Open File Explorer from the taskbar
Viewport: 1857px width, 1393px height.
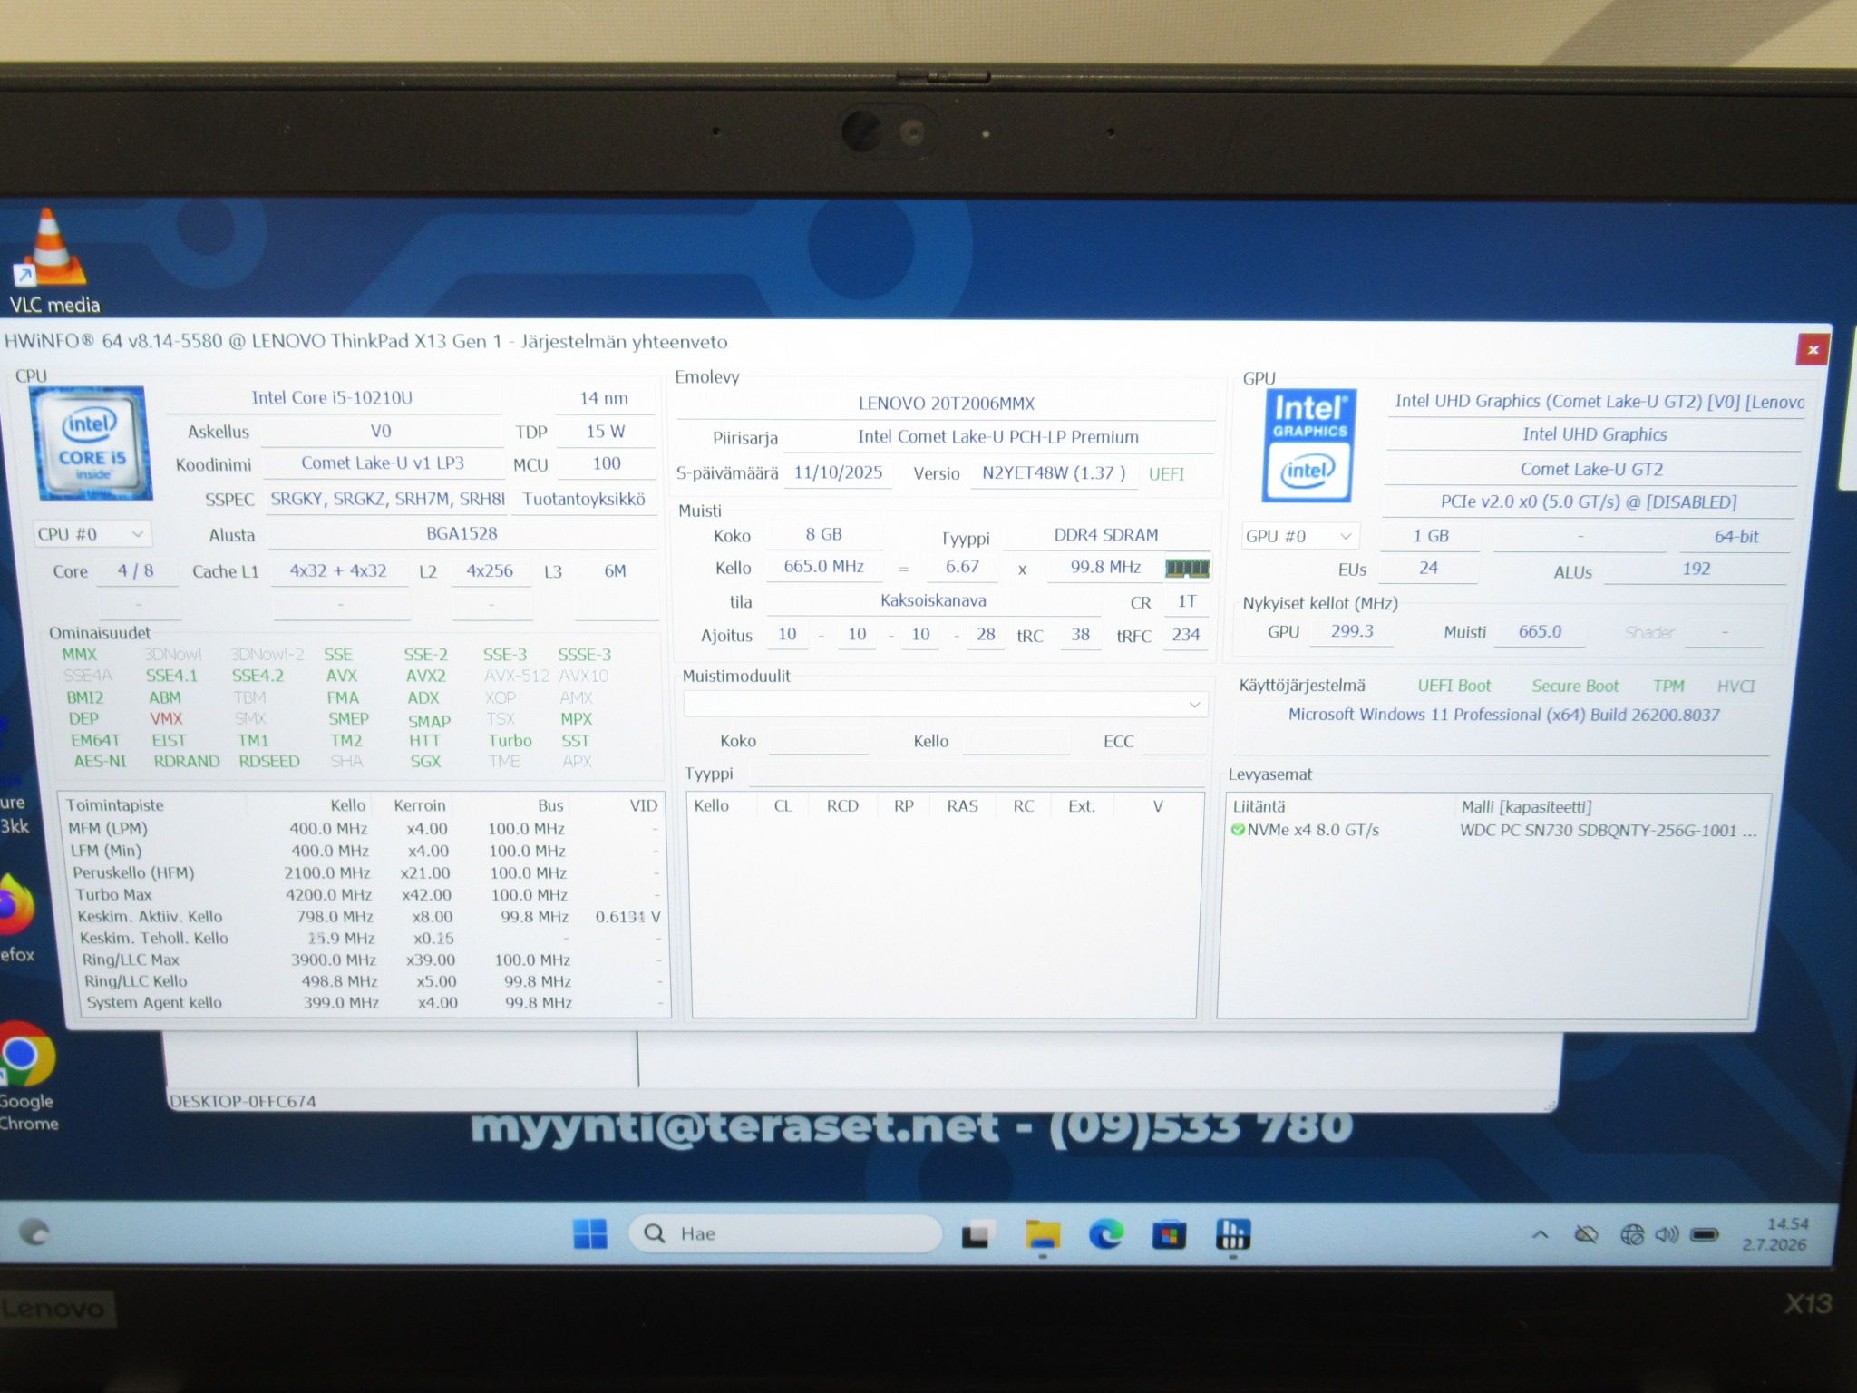point(1043,1234)
